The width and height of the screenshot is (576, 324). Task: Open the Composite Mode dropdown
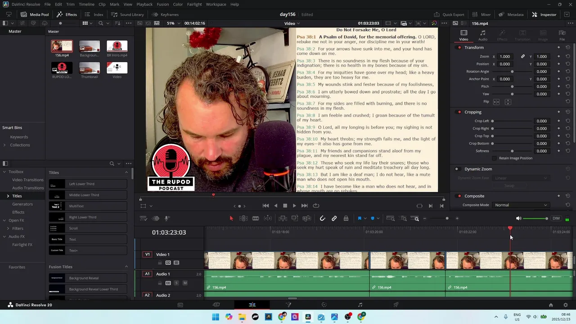coord(521,205)
